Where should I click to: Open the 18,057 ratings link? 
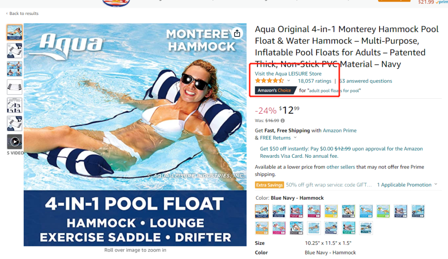coord(314,81)
